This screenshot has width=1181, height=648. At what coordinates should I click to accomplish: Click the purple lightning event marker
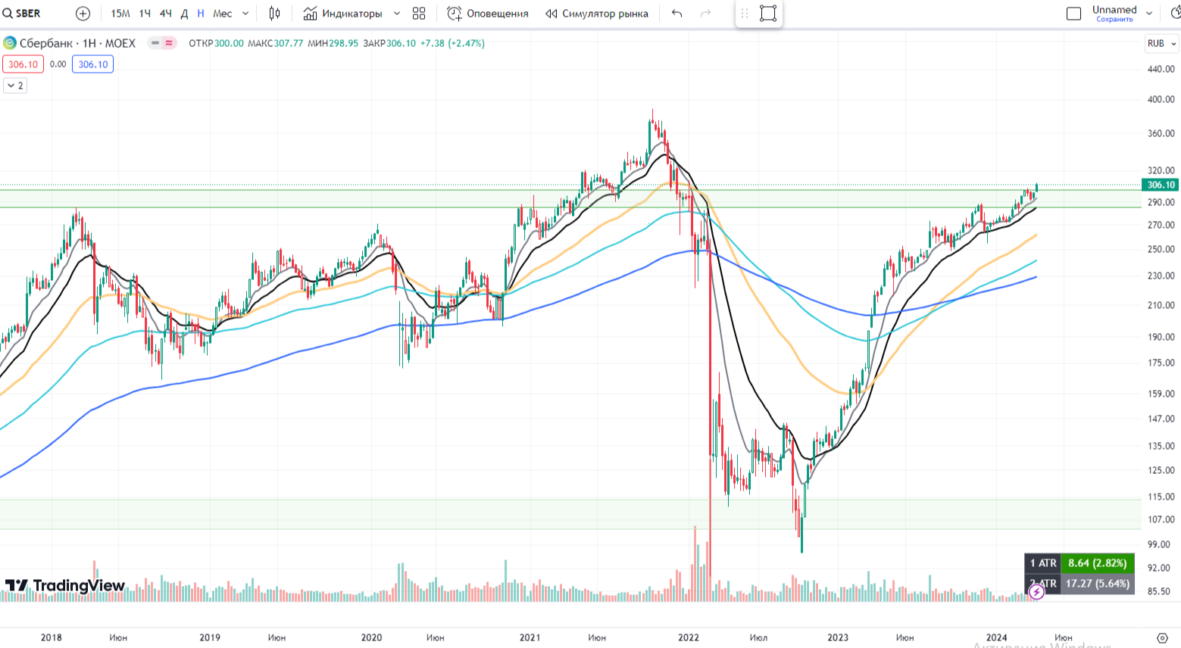click(x=1036, y=592)
